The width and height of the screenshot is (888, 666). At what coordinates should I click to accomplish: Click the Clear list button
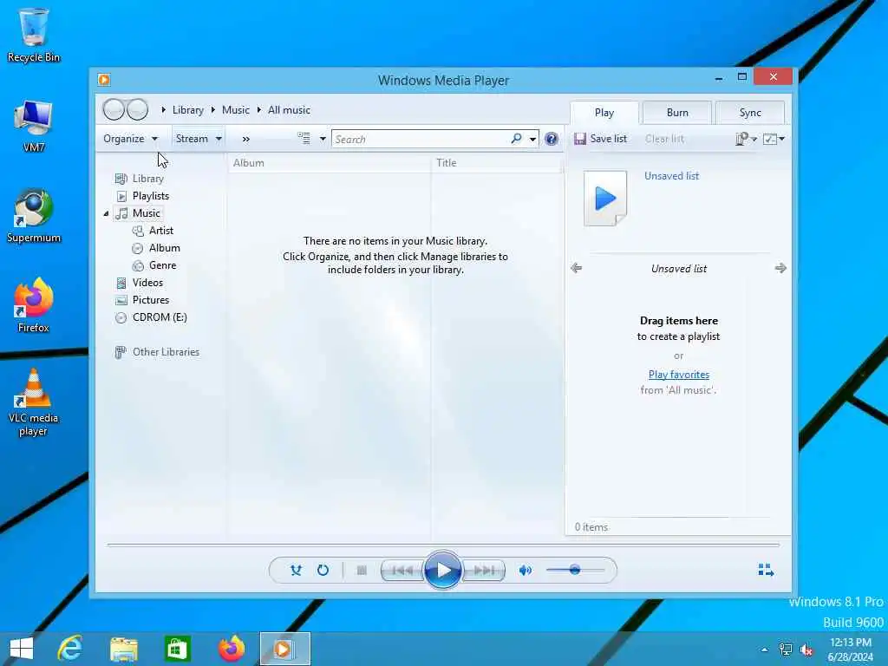click(x=664, y=139)
